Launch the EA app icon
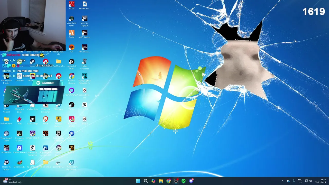329x185 pixels. pos(71,49)
